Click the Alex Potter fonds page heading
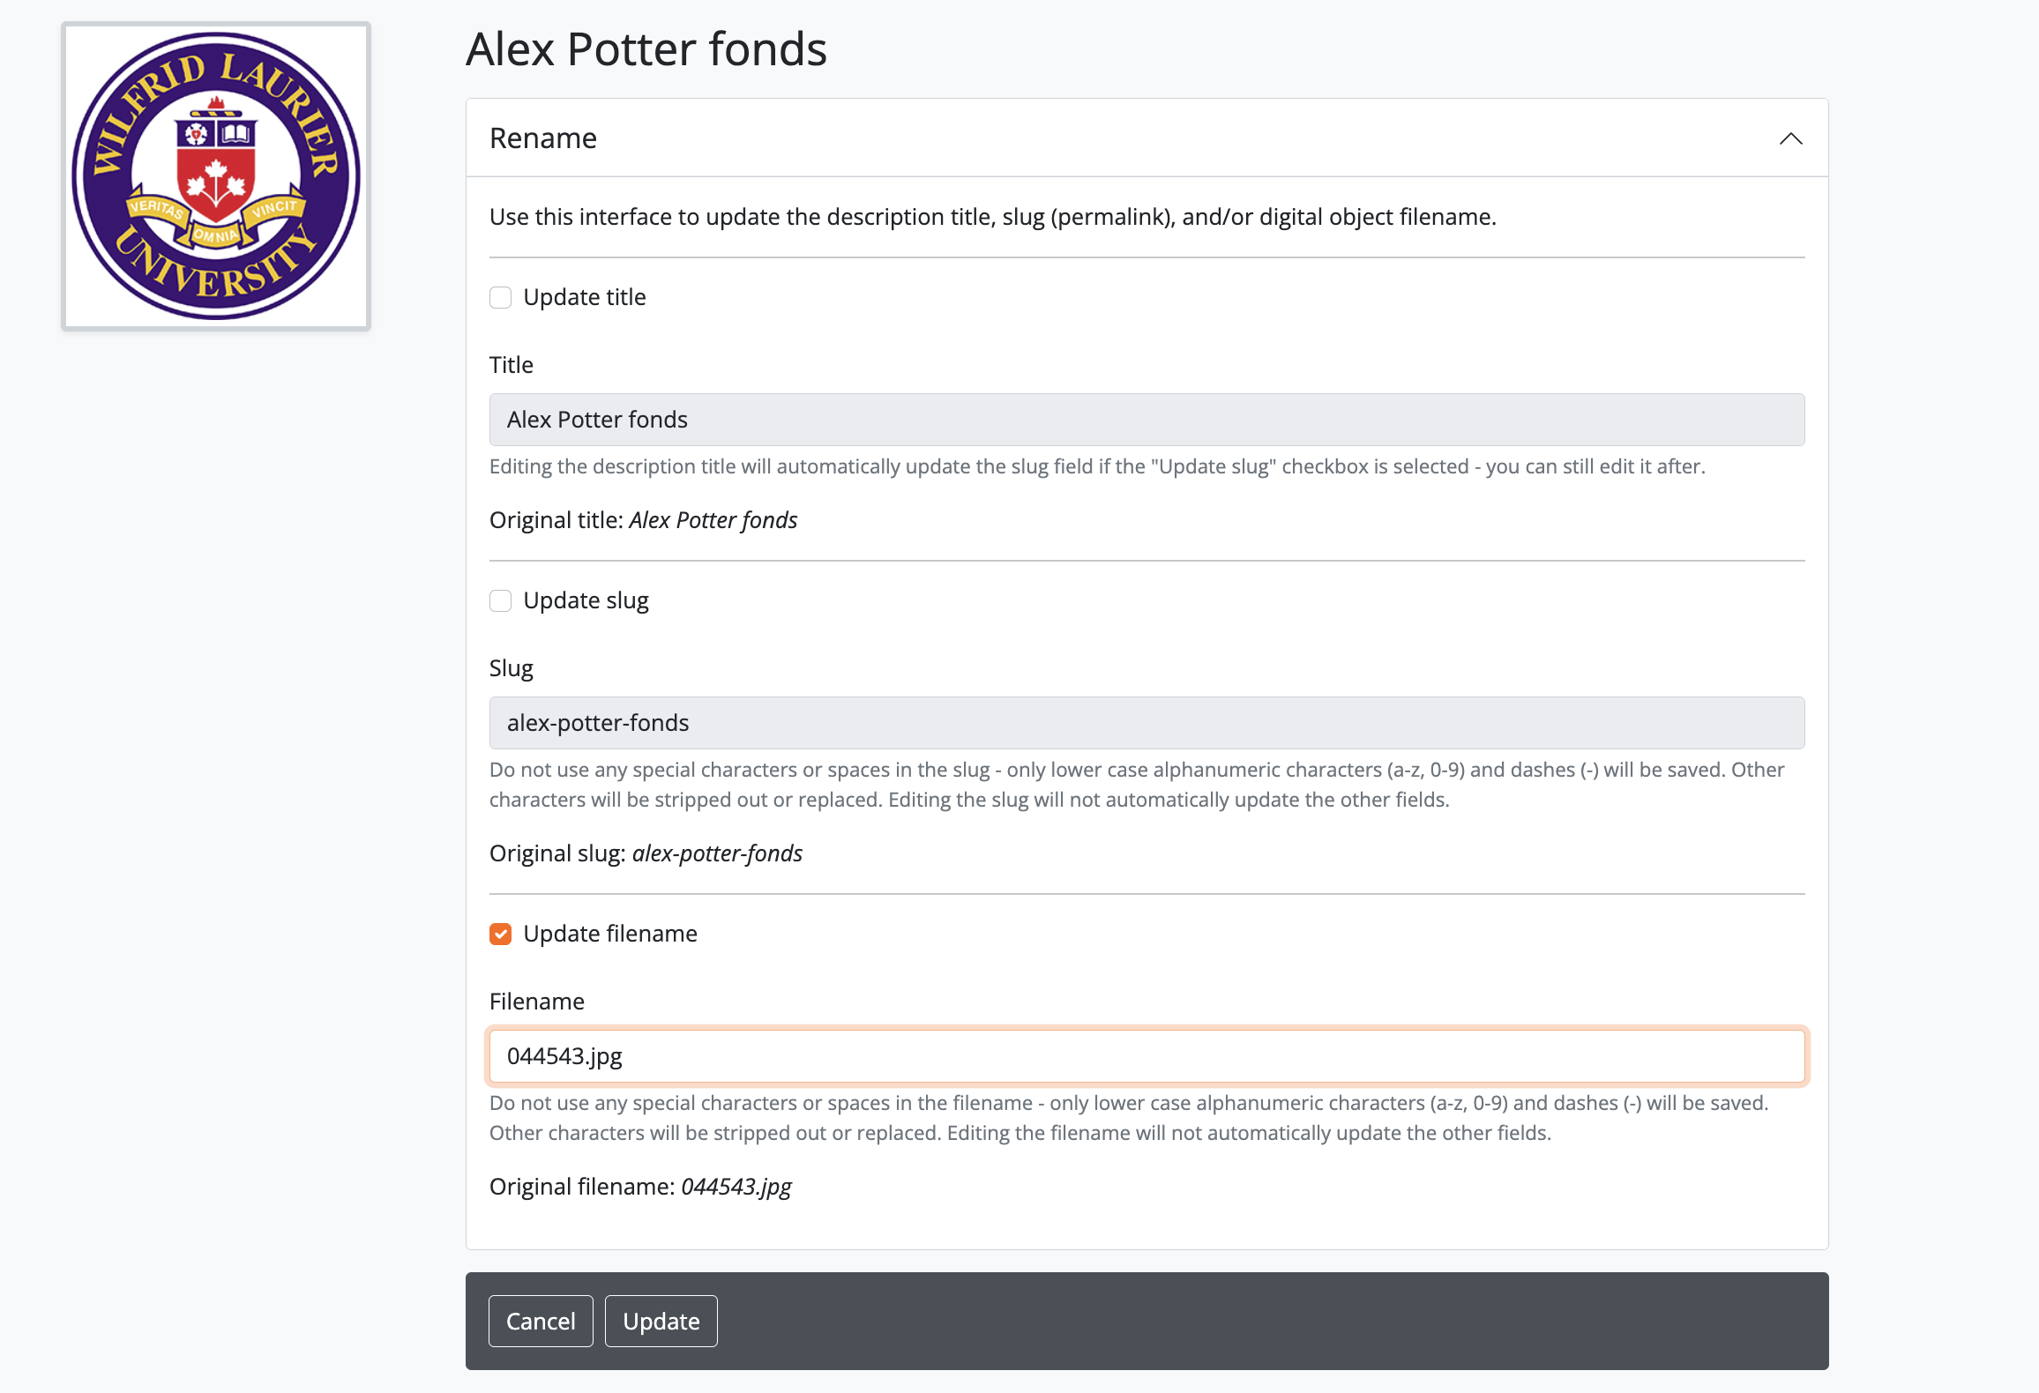 [646, 49]
